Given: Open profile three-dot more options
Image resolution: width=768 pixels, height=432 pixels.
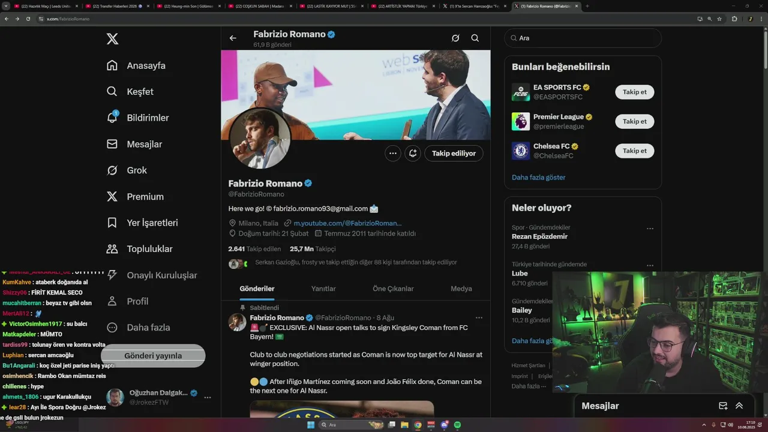Looking at the screenshot, I should [x=393, y=153].
